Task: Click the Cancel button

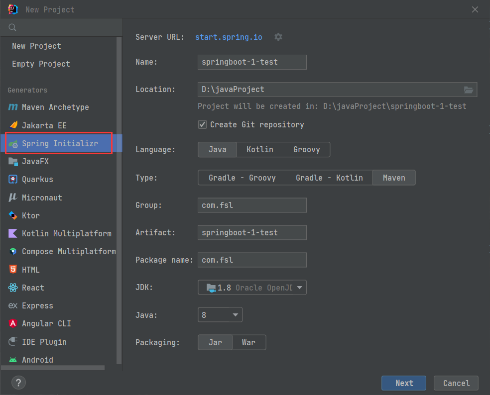Action: click(456, 383)
